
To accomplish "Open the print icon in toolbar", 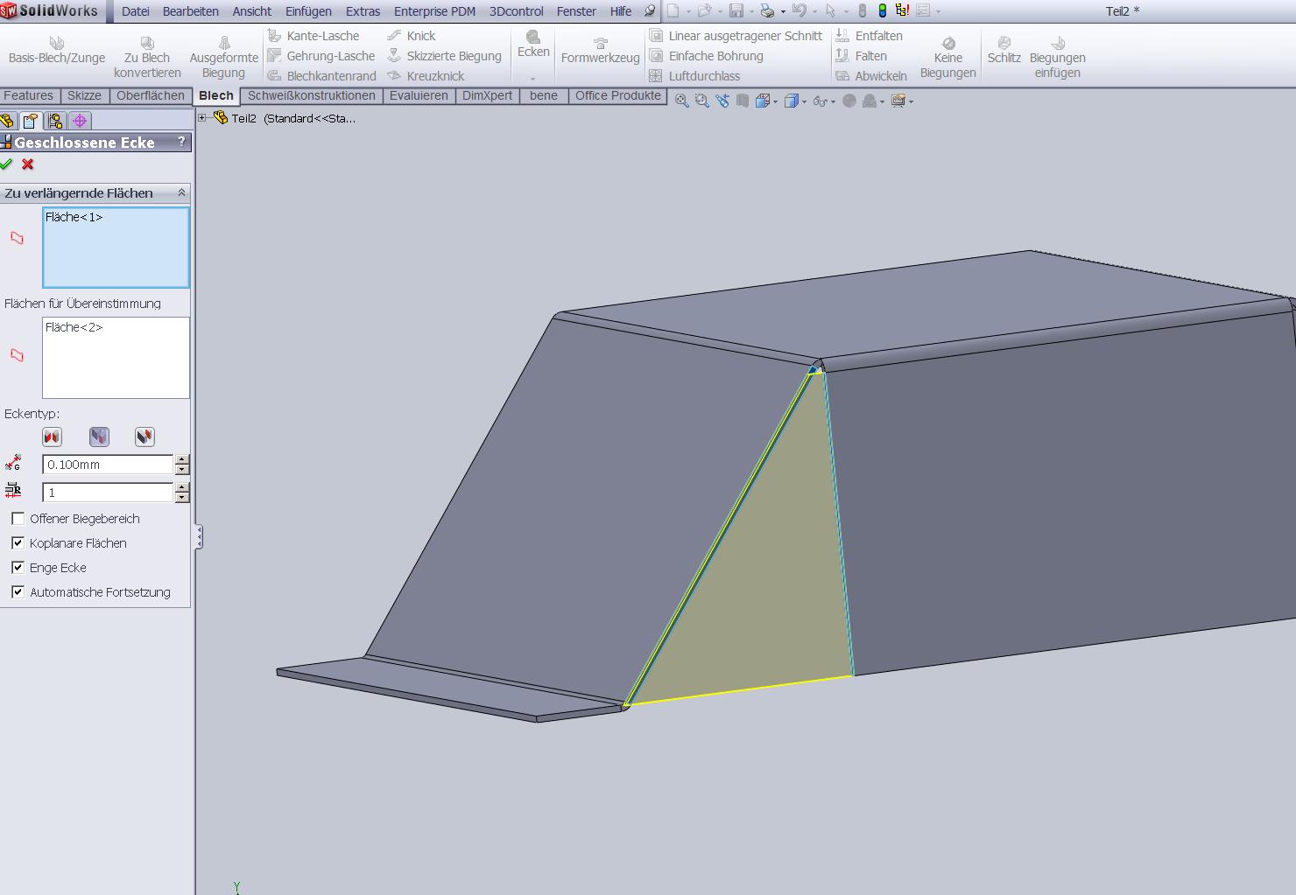I will click(x=767, y=11).
